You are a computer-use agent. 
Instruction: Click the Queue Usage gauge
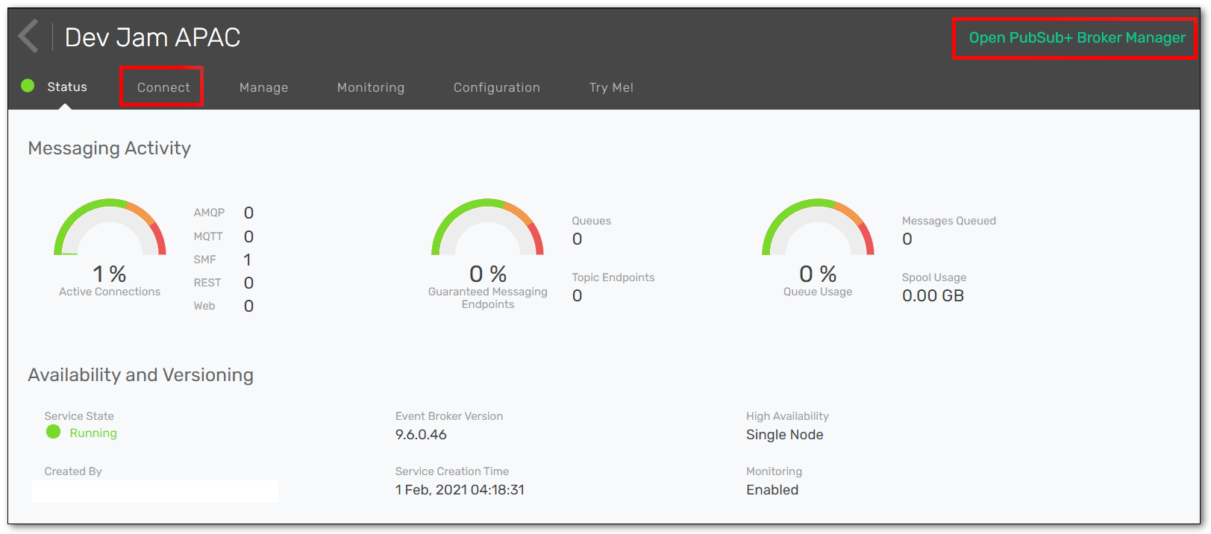click(818, 228)
